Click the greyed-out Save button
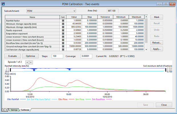The width and height of the screenshot is (177, 114). pyautogui.click(x=146, y=105)
